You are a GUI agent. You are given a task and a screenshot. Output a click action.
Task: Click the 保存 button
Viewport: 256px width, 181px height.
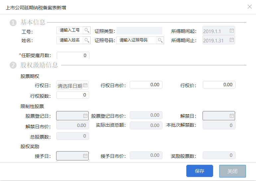(200, 171)
